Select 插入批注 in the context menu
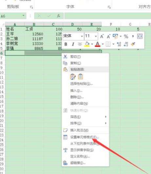This screenshot has height=174, width=151. [79, 130]
